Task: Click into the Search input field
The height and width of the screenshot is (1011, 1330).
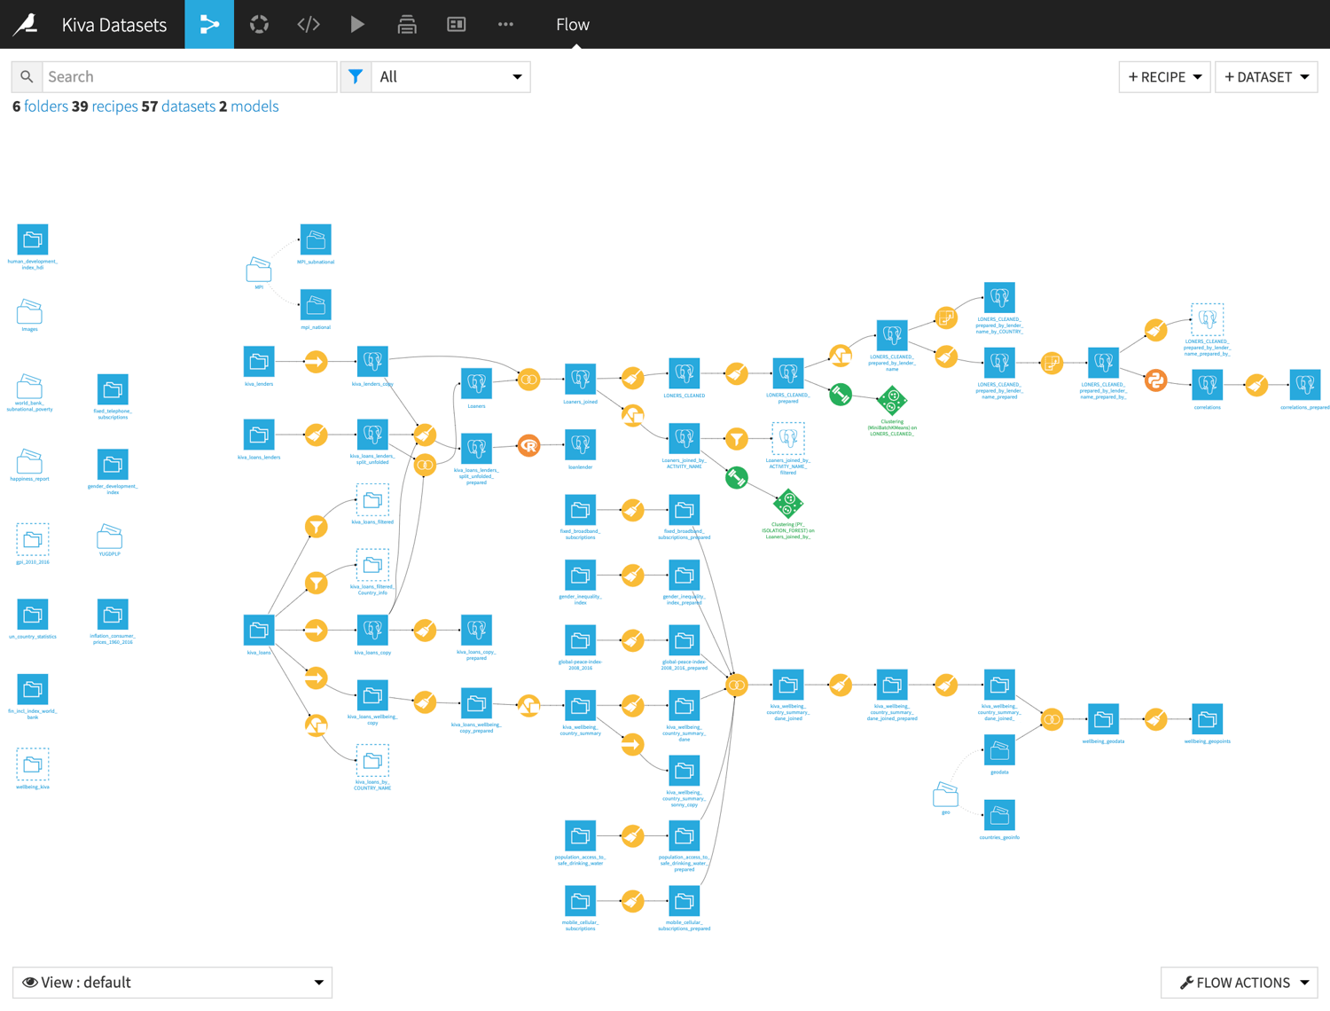Action: 189,77
